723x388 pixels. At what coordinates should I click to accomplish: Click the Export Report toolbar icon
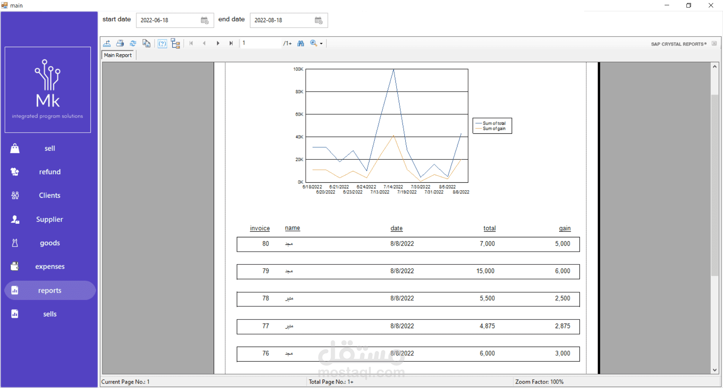[107, 43]
